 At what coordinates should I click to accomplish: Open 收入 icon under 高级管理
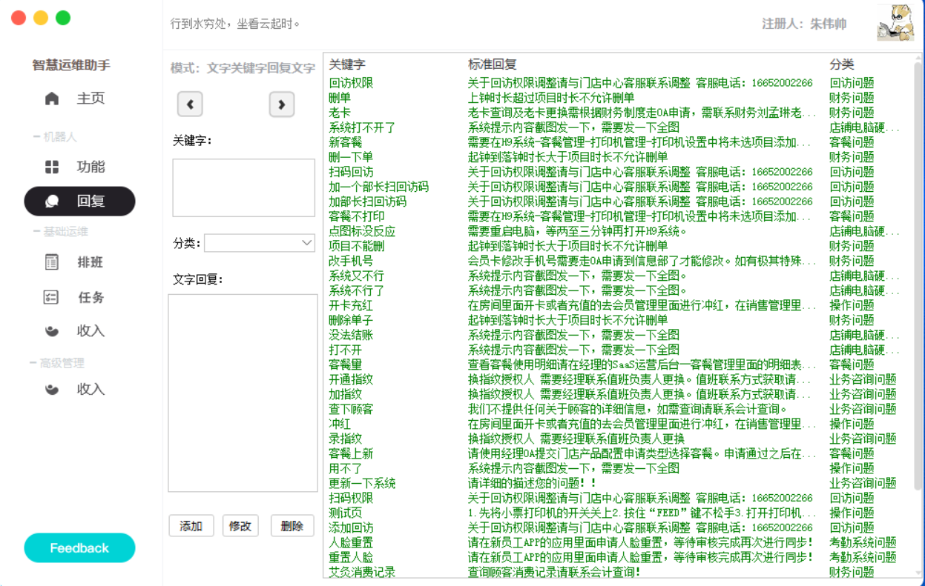click(52, 389)
